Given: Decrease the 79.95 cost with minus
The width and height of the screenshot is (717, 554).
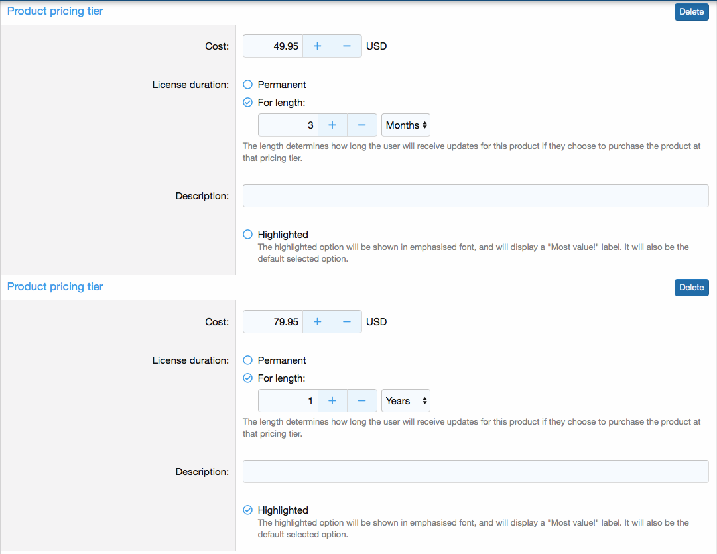Looking at the screenshot, I should (x=347, y=322).
